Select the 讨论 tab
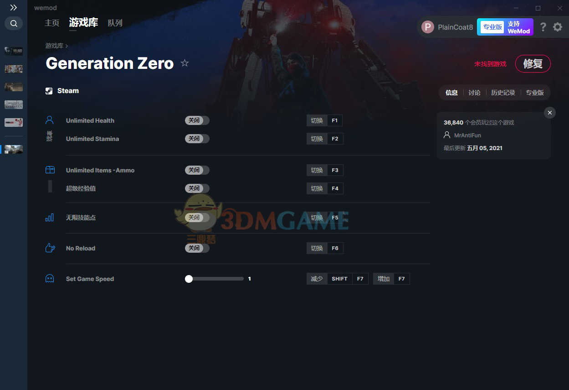Screen dimensions: 569x390 474,93
